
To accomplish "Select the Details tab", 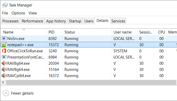I will tap(102, 21).
